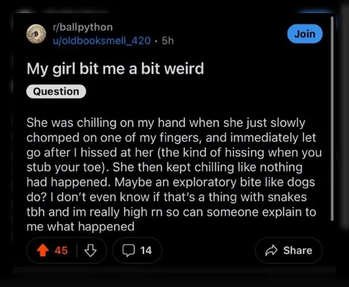This screenshot has width=349, height=287.
Task: Click the divider between vote arrows
Action: click(77, 251)
